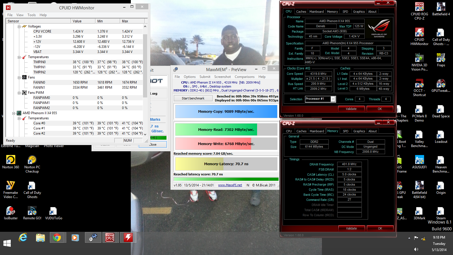Launch IsoBuster desktop icon
Viewport: 453px width, 255px height.
point(11,213)
